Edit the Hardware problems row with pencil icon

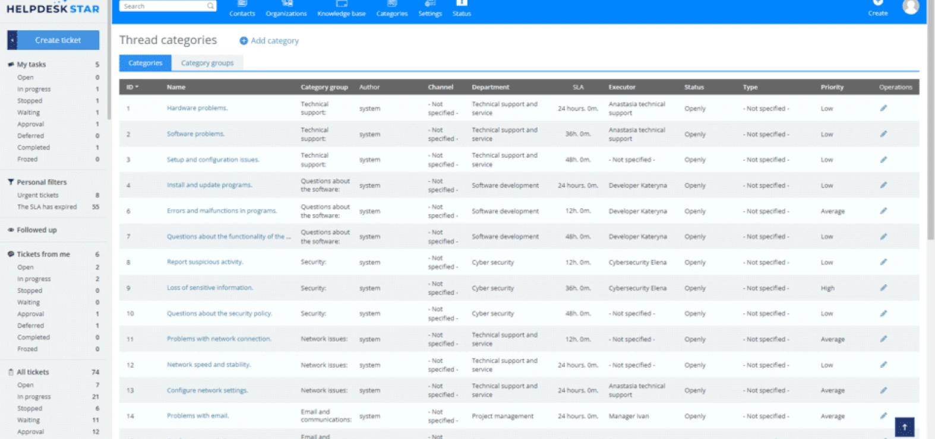pos(883,109)
